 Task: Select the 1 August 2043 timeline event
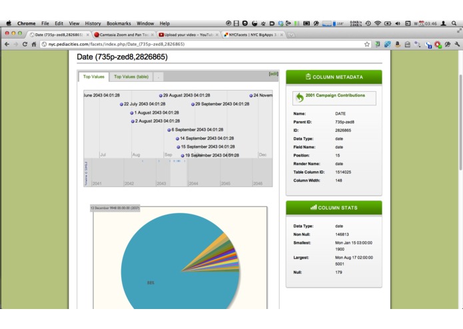(x=155, y=113)
